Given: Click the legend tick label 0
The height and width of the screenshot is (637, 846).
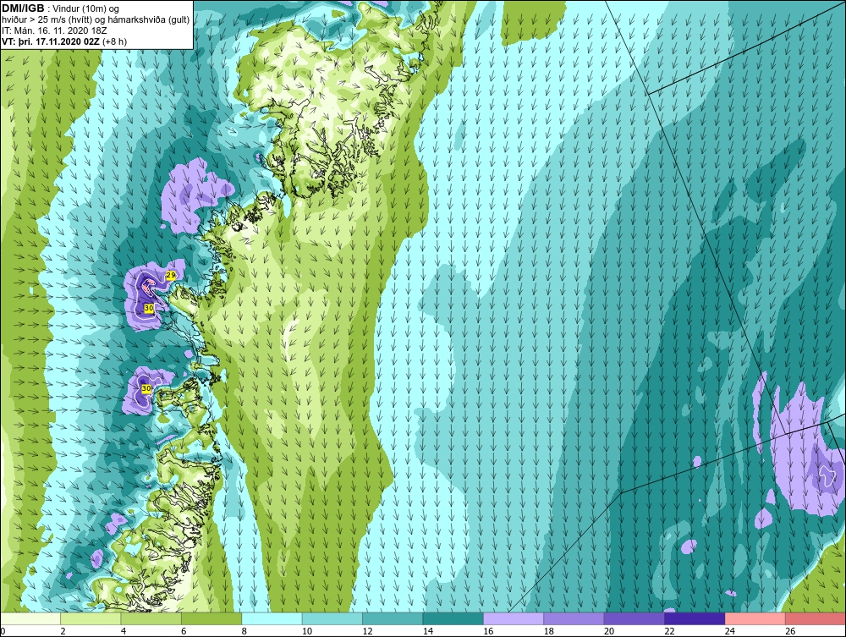Looking at the screenshot, I should coord(3,631).
